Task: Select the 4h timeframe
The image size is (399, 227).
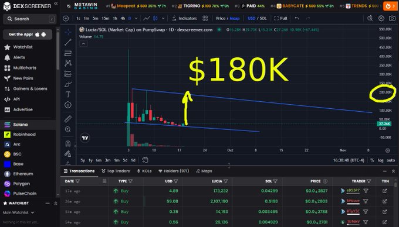Action: pos(123,18)
